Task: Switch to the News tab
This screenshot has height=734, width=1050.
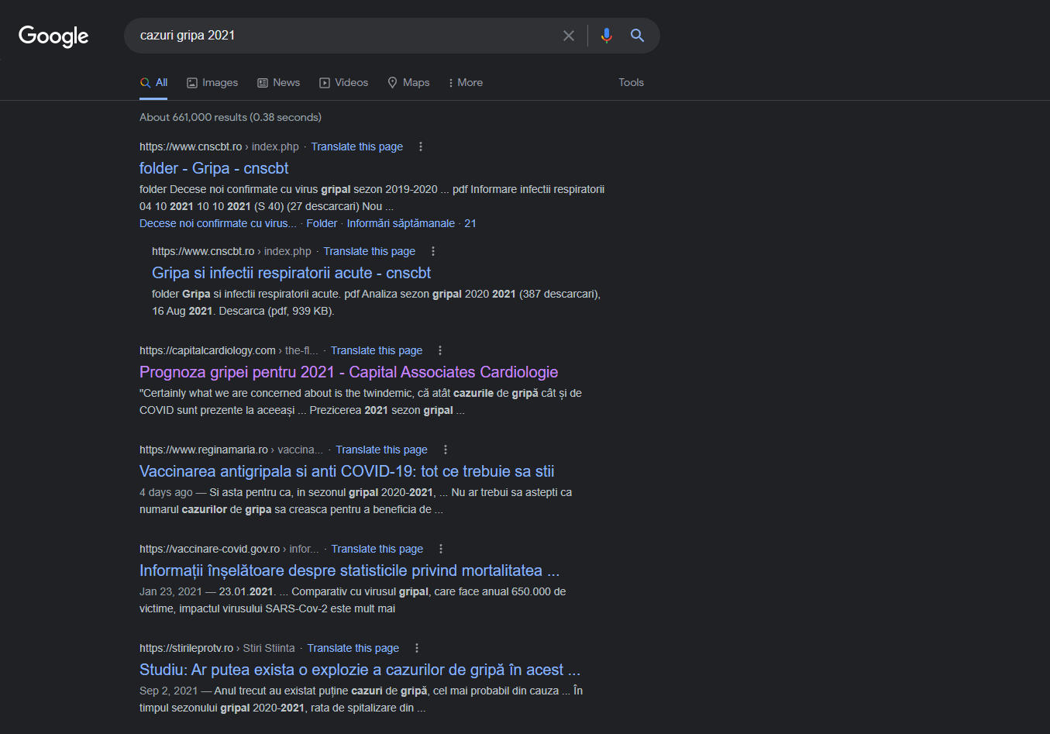Action: tap(278, 82)
